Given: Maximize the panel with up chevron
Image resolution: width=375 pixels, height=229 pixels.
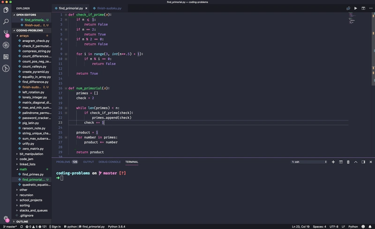Looking at the screenshot, I should (x=356, y=162).
